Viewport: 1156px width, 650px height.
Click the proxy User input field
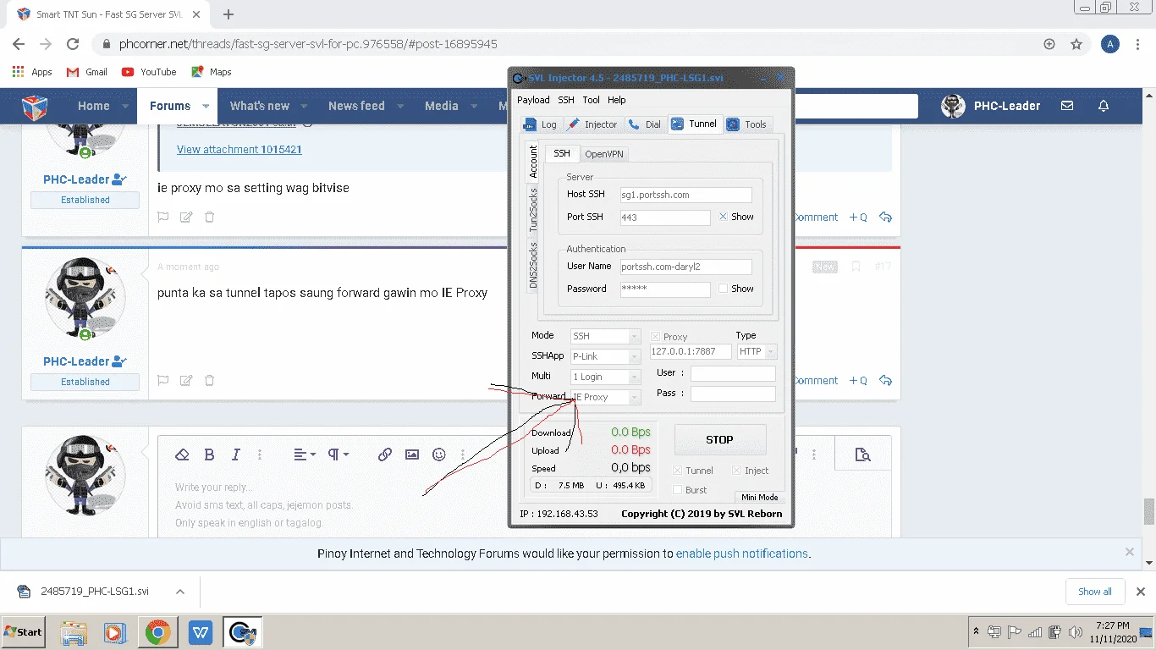[x=733, y=373]
